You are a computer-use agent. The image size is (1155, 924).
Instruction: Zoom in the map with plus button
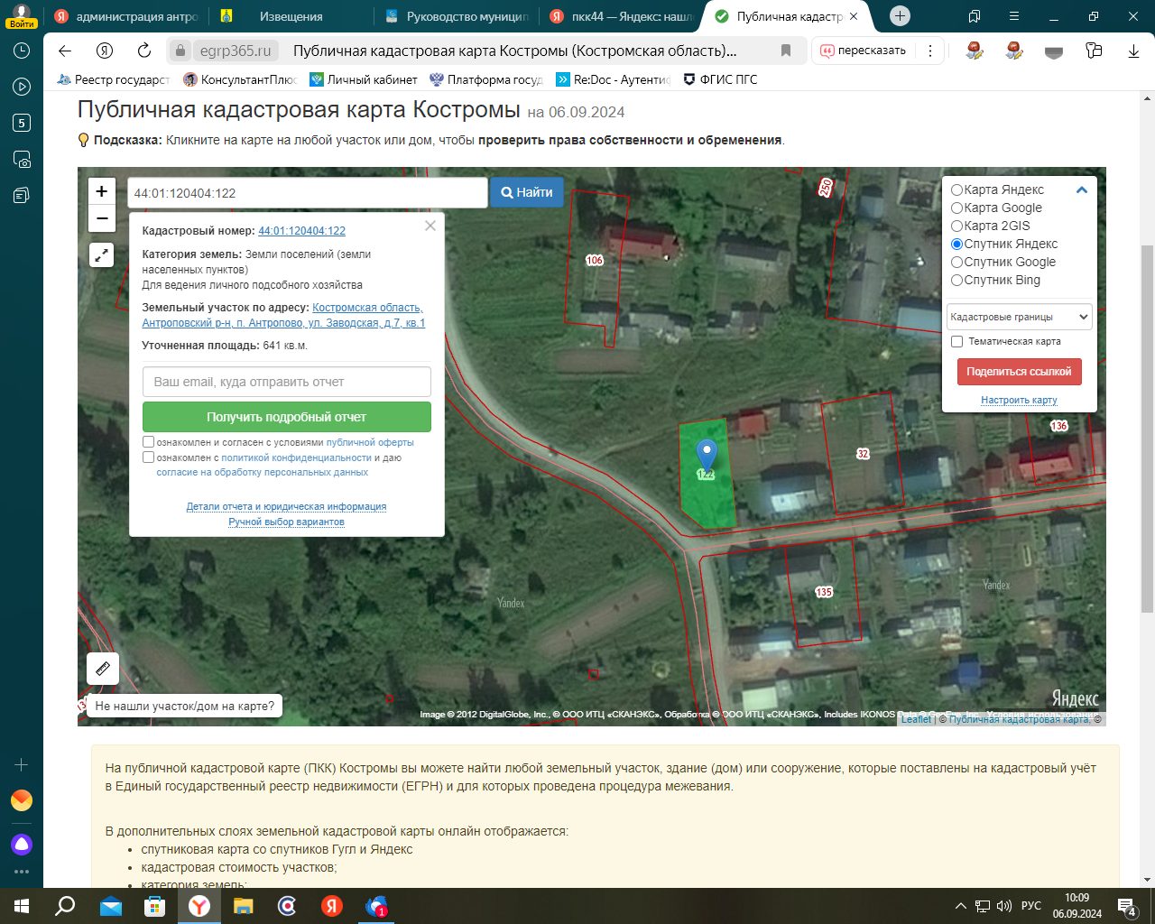point(102,191)
